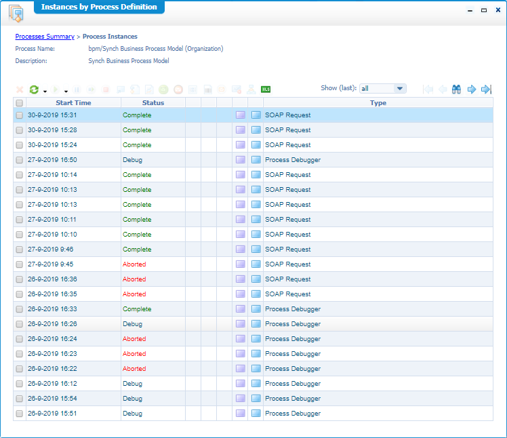Click the greyed red Stop icon
Viewport: 507px width, 438px height.
point(106,89)
